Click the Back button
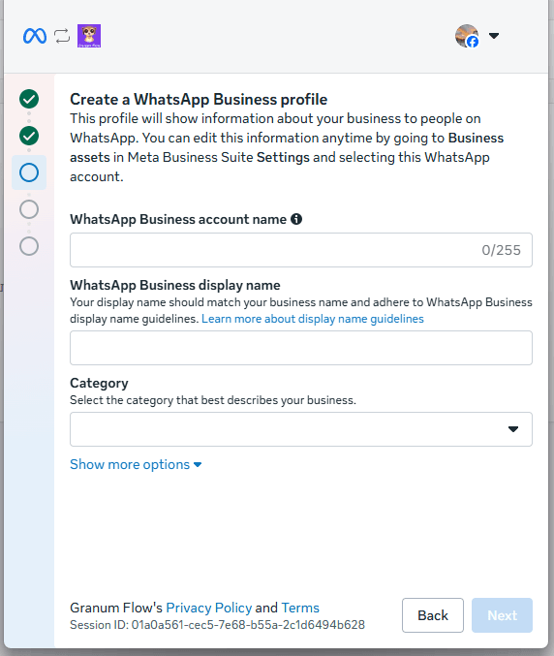This screenshot has height=656, width=554. [x=433, y=615]
